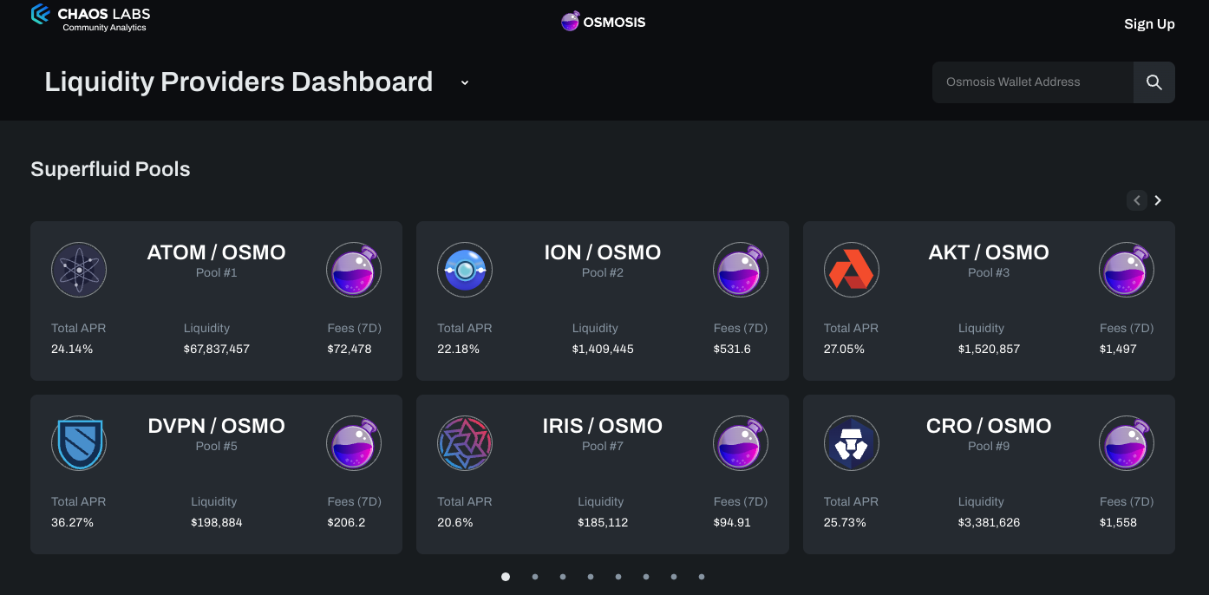Click the OSMO flask icon in IRIS / OSMO card

click(741, 443)
